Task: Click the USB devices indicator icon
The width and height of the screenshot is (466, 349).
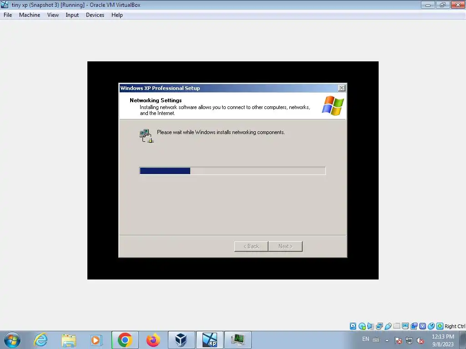Action: (x=388, y=326)
